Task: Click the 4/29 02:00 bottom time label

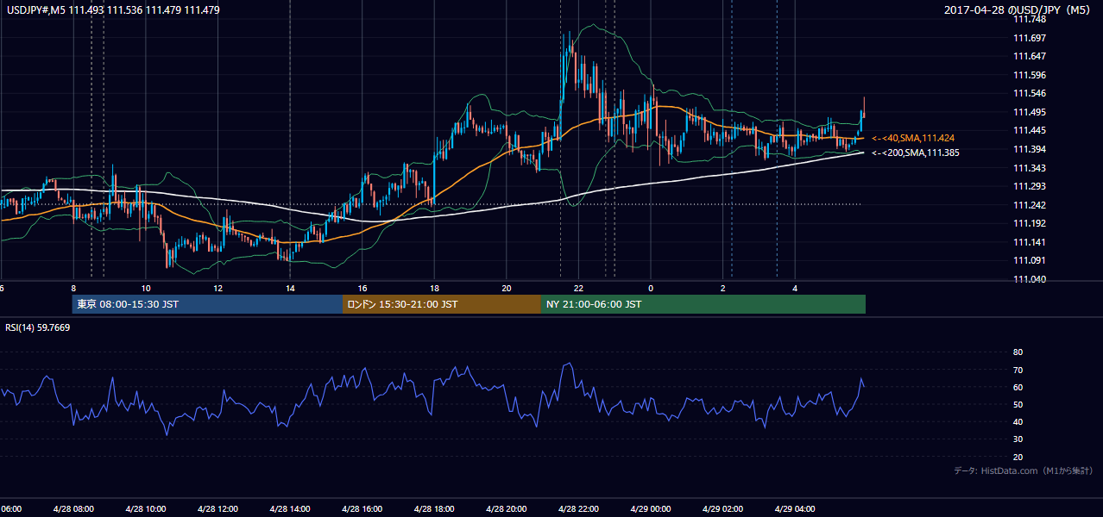Action: [x=722, y=508]
